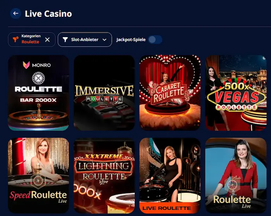Click the Monro logo on Roulette Bar tile
This screenshot has width=271, height=216.
click(x=37, y=65)
